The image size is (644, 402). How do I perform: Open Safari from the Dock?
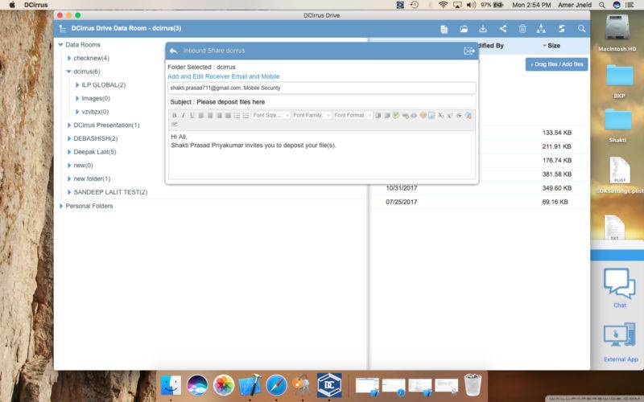pyautogui.click(x=276, y=385)
